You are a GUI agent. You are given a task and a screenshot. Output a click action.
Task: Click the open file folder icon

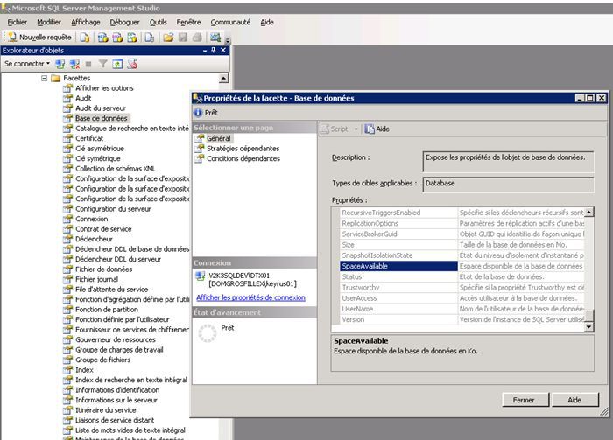click(168, 38)
